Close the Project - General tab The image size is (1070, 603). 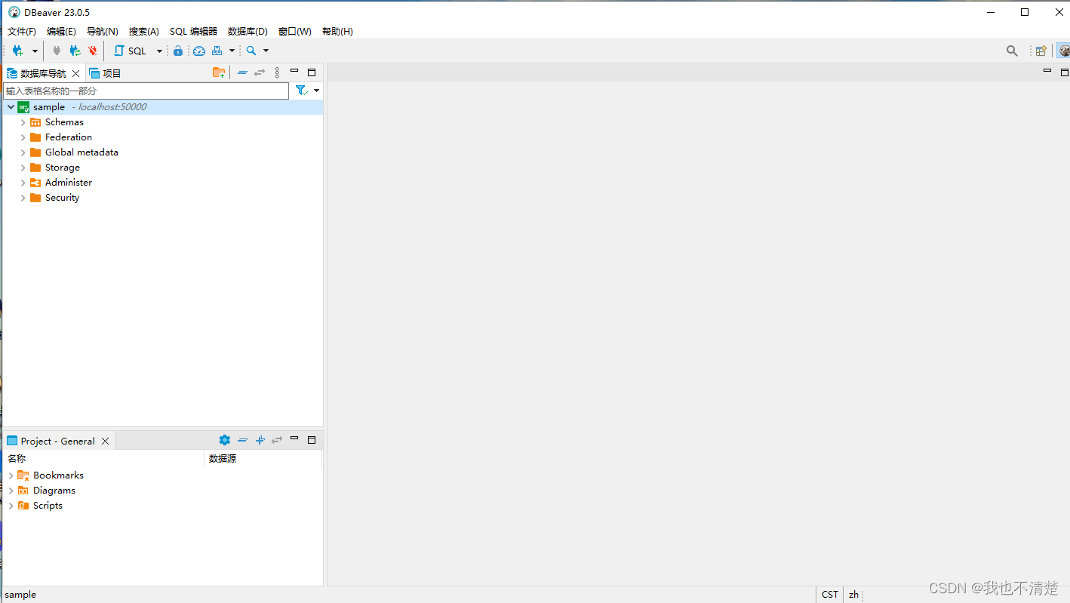(106, 441)
